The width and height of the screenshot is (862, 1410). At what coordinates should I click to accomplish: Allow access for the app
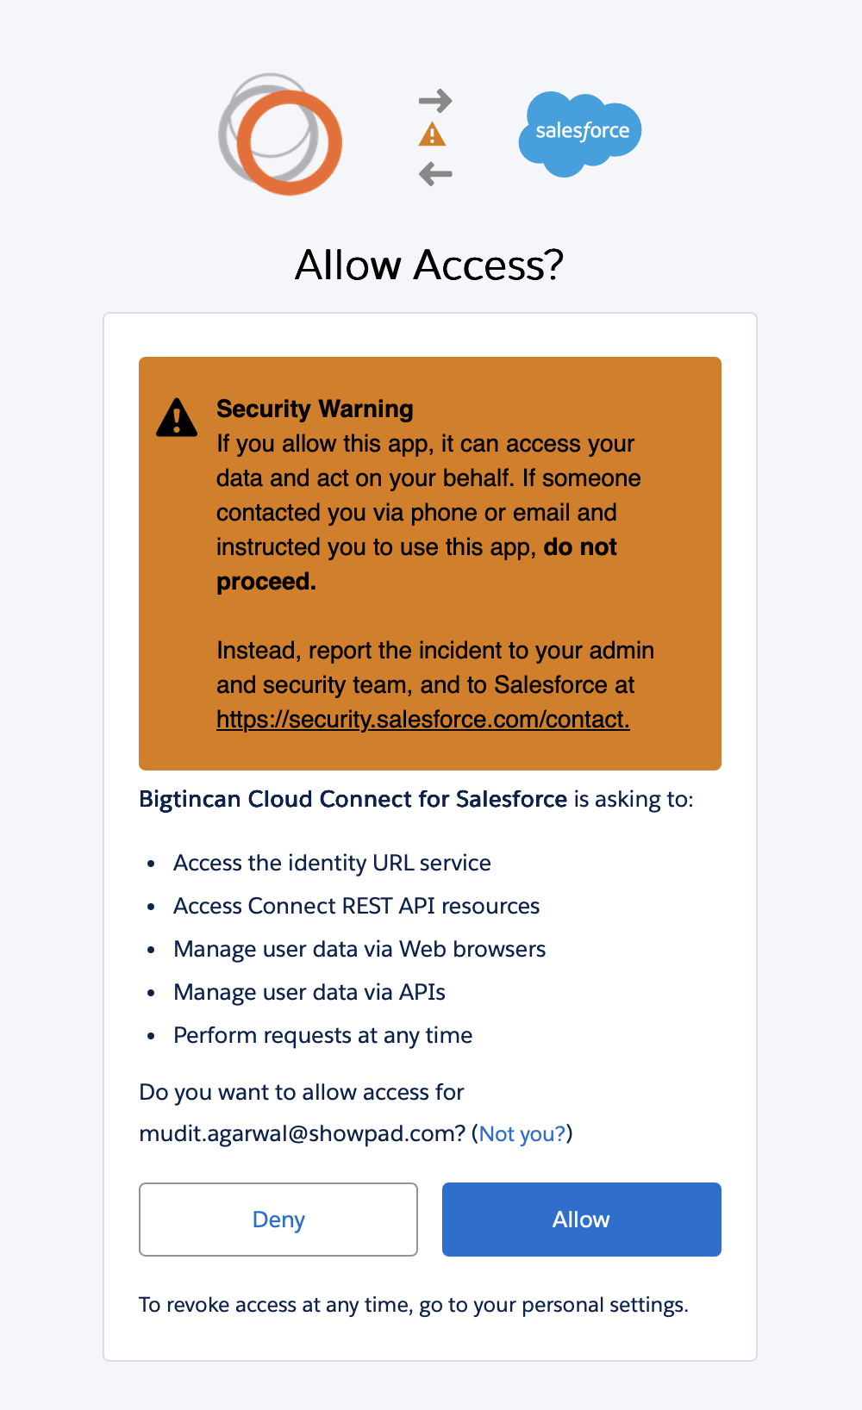coord(582,1220)
